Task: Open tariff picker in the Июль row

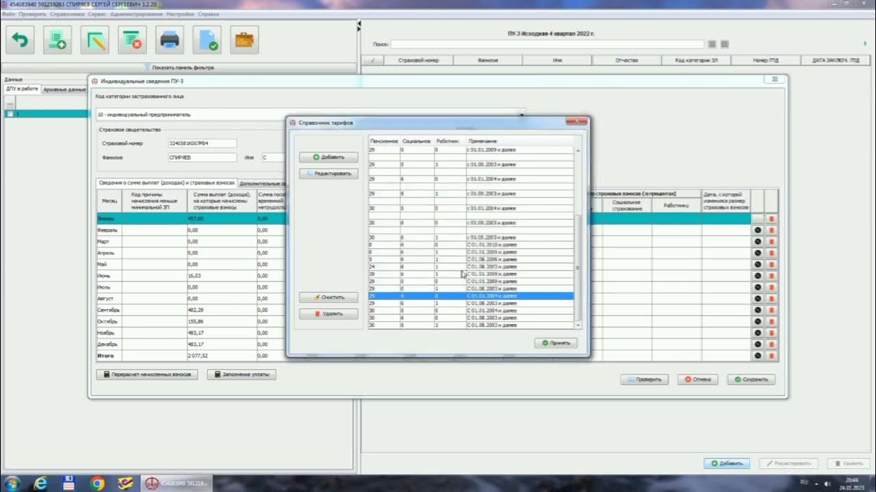Action: [x=758, y=287]
